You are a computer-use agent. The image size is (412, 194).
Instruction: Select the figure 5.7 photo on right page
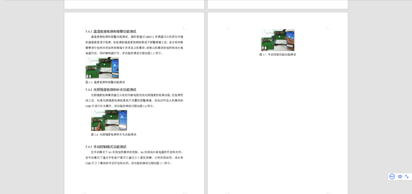(x=278, y=40)
